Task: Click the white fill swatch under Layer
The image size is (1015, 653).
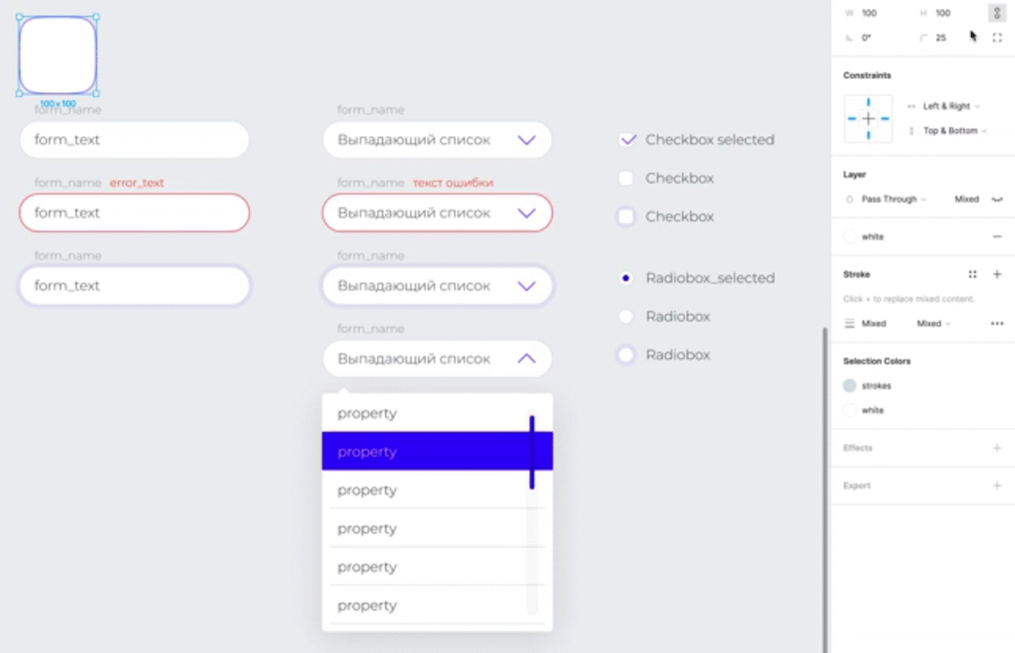Action: tap(850, 237)
